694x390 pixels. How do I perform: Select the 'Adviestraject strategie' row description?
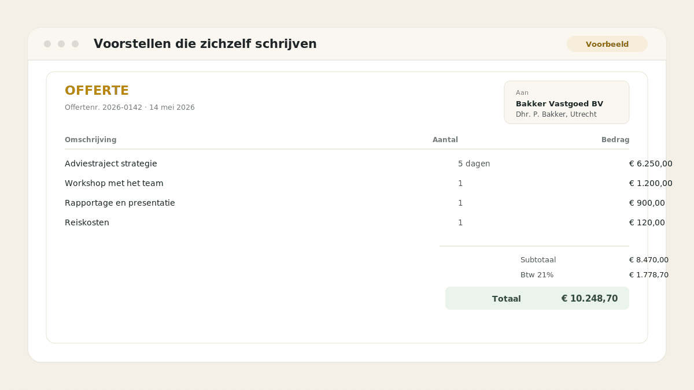point(111,164)
